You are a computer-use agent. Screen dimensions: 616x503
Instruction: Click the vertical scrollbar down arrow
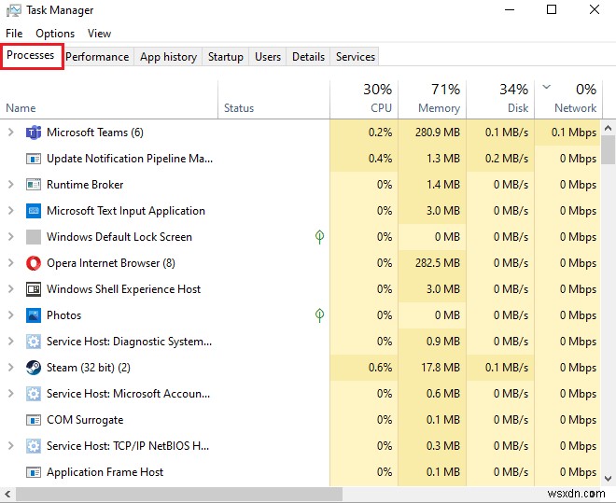pyautogui.click(x=608, y=478)
